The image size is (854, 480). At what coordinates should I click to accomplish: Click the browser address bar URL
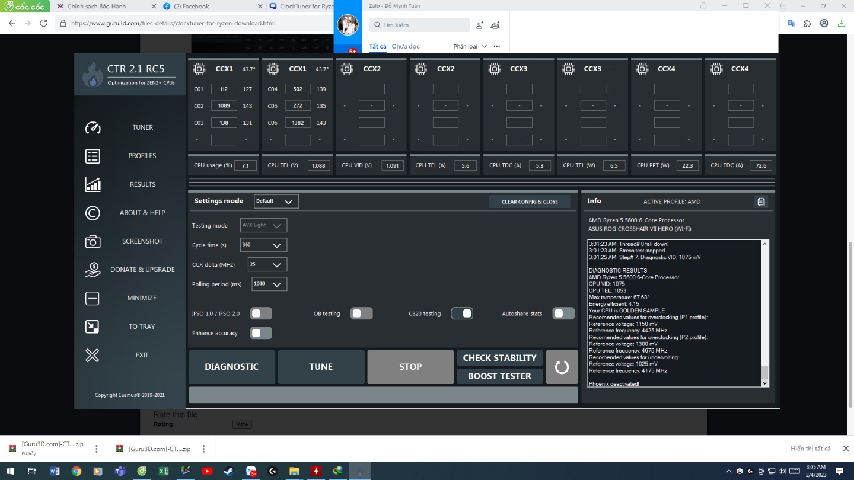(173, 23)
